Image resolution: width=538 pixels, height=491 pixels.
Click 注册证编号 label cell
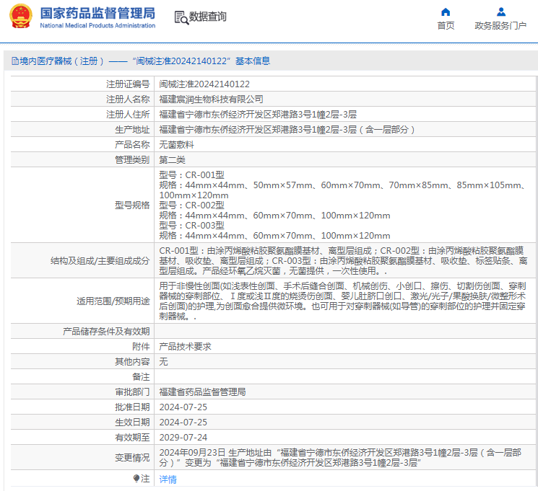128,84
